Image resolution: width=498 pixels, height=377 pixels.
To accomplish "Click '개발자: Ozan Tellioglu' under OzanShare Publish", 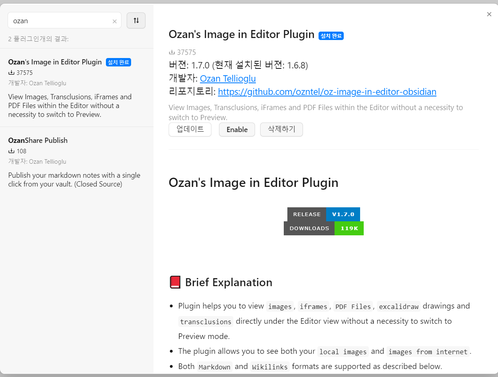I will pyautogui.click(x=37, y=162).
